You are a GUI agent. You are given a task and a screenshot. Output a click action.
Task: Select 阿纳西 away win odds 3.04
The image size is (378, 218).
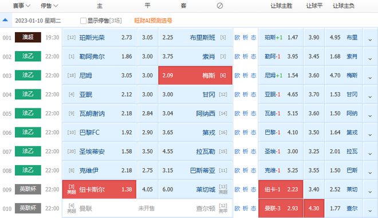195,114
